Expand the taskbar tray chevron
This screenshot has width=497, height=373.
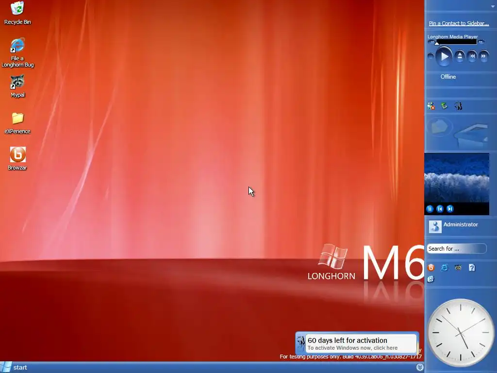click(x=420, y=367)
